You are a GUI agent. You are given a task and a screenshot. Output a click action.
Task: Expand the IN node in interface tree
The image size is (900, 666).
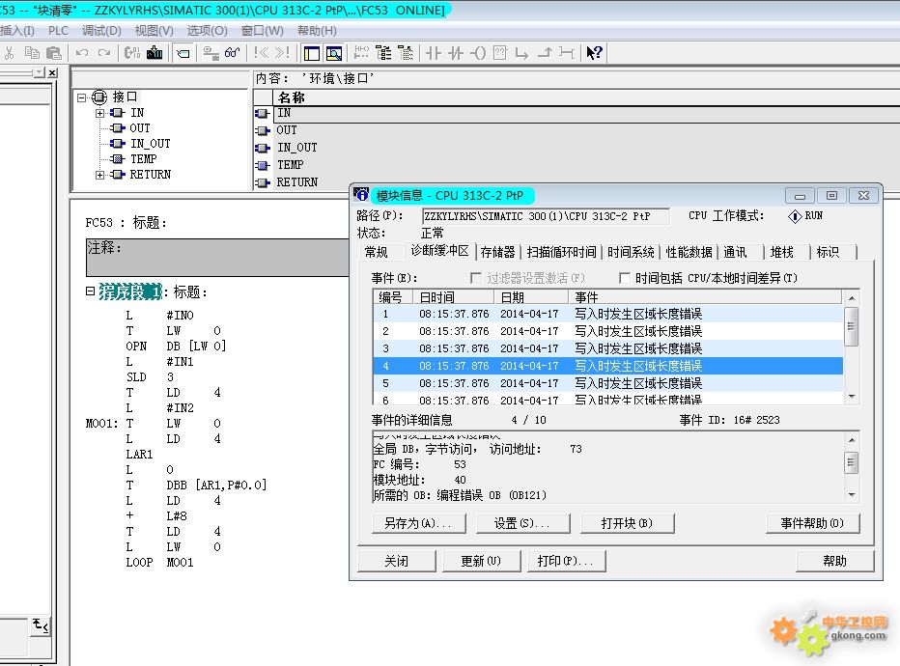click(99, 113)
